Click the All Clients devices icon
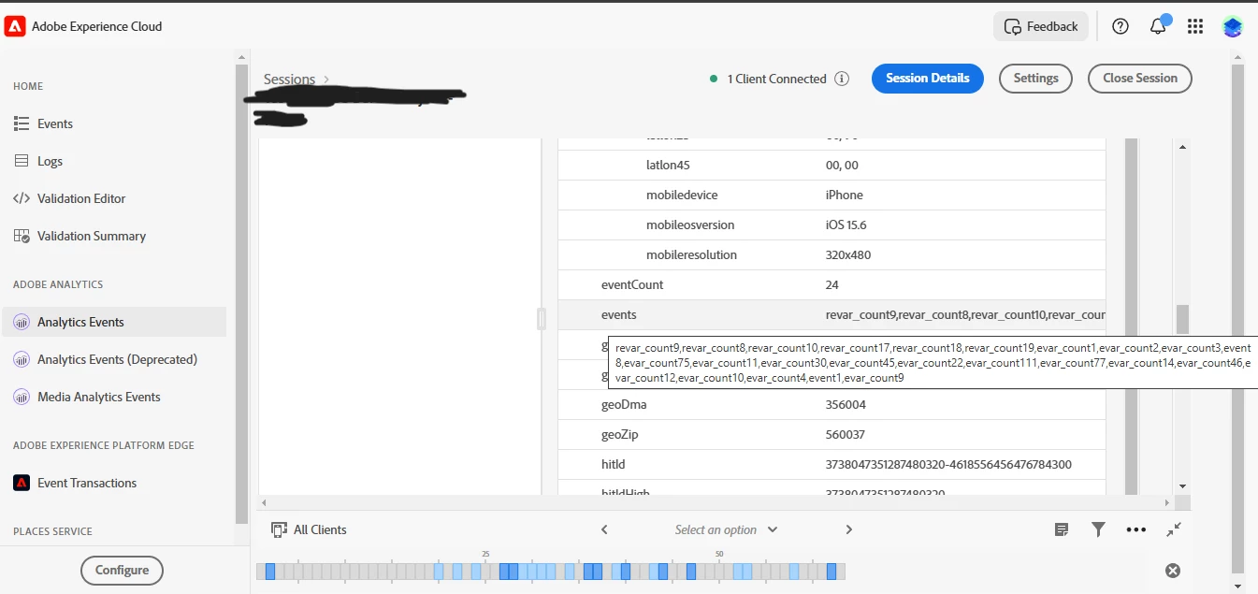 point(279,529)
